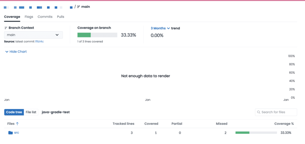Open the Pulls tab
Viewport: 305px width, 144px height.
coord(60,17)
